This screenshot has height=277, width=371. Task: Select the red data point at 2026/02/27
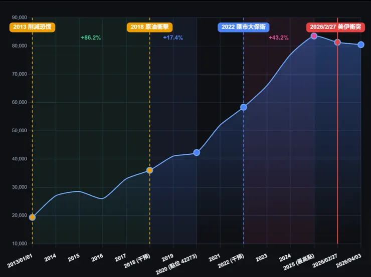[x=337, y=42]
